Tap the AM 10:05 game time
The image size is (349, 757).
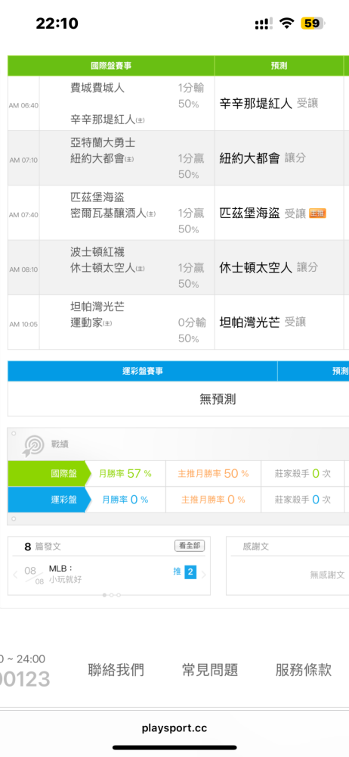23,324
